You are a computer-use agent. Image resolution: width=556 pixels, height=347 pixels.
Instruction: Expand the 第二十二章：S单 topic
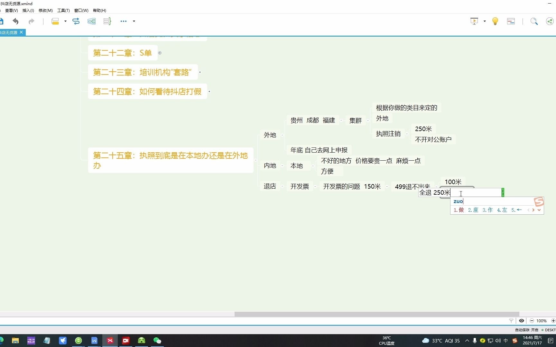[160, 53]
